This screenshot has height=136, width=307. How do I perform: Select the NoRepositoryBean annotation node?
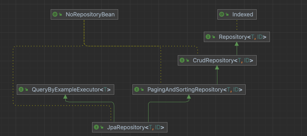(84, 15)
